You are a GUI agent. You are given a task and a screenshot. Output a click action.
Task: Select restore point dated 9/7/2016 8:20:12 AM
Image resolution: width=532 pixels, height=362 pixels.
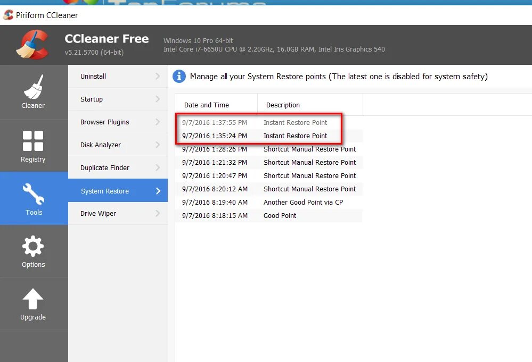click(269, 189)
